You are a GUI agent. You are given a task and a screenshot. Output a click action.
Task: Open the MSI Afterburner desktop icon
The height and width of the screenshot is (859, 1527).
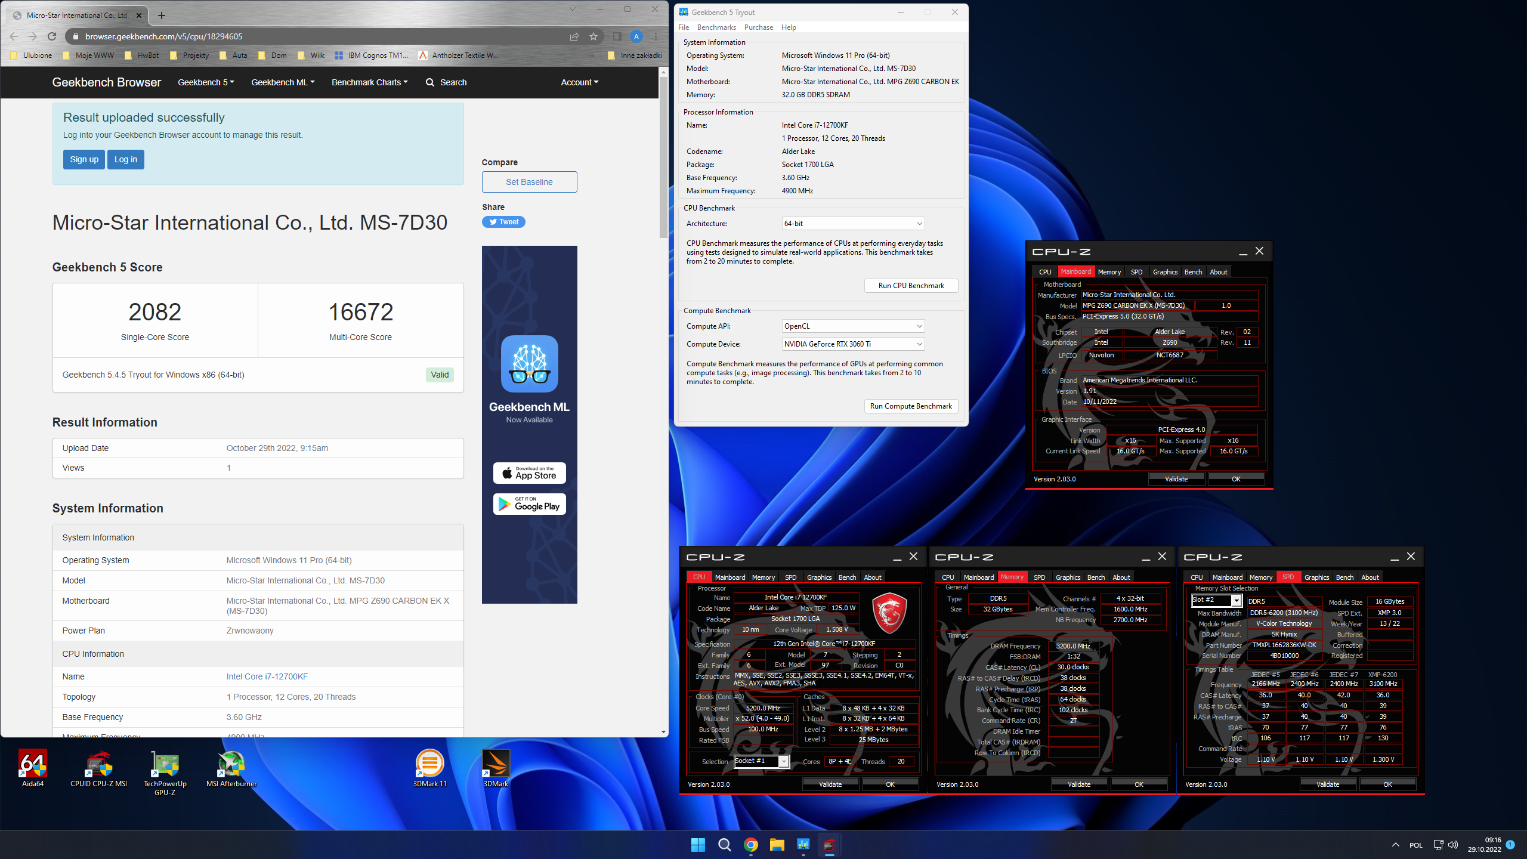point(231,768)
